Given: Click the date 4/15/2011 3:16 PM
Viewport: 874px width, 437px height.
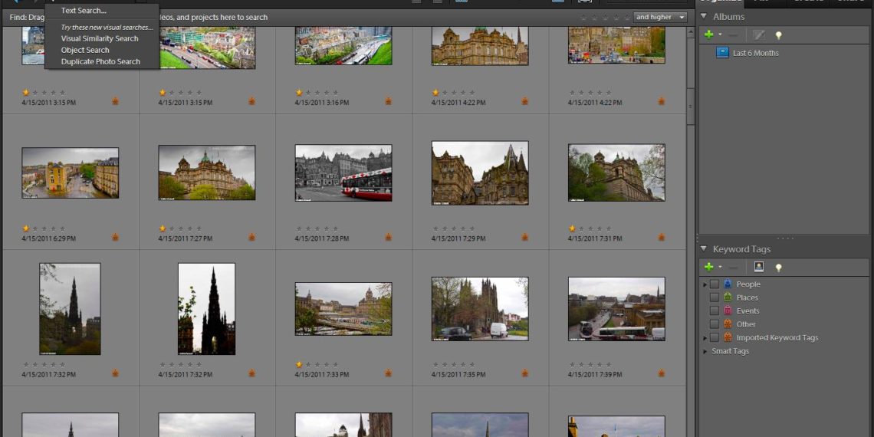Looking at the screenshot, I should (x=322, y=103).
